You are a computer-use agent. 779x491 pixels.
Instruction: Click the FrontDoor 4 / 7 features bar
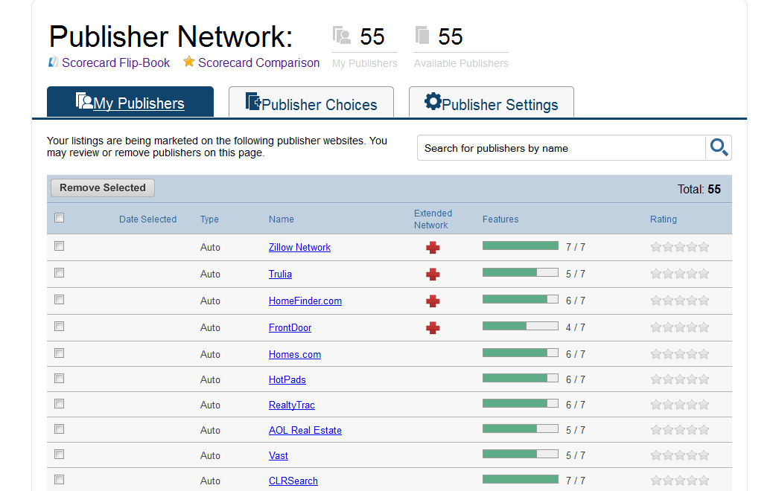point(520,326)
